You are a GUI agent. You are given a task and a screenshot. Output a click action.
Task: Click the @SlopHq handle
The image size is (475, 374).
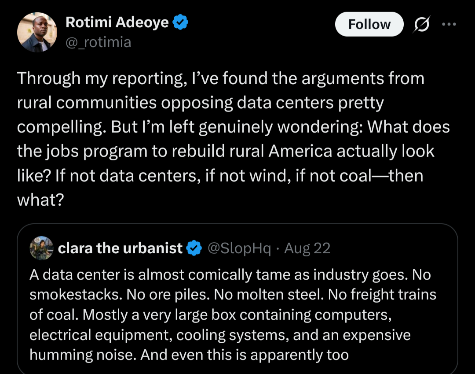pos(239,248)
